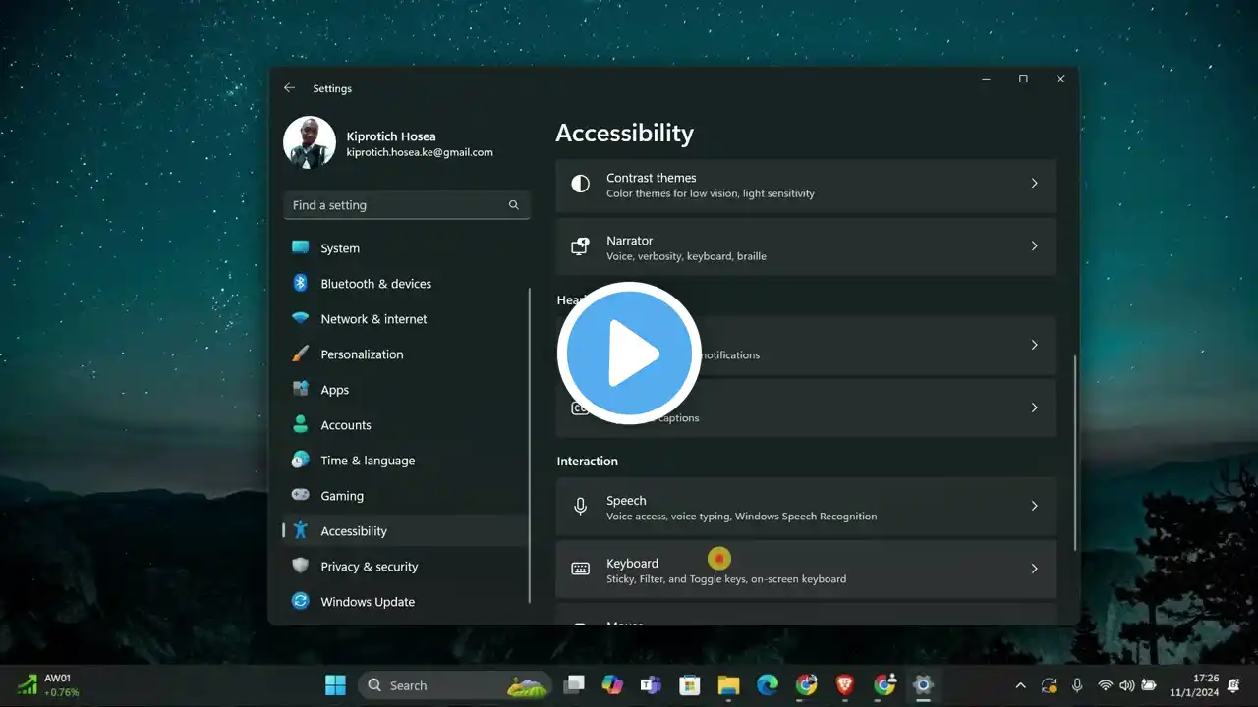Click the Bluetooth & devices icon
The height and width of the screenshot is (707, 1258).
click(x=301, y=284)
